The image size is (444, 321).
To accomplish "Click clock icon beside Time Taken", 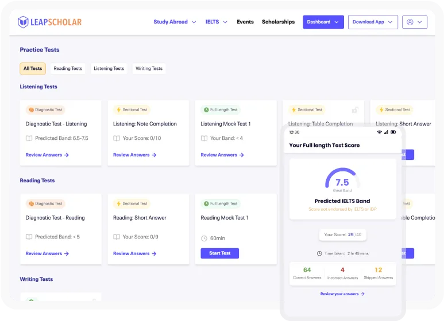I will coord(319,253).
